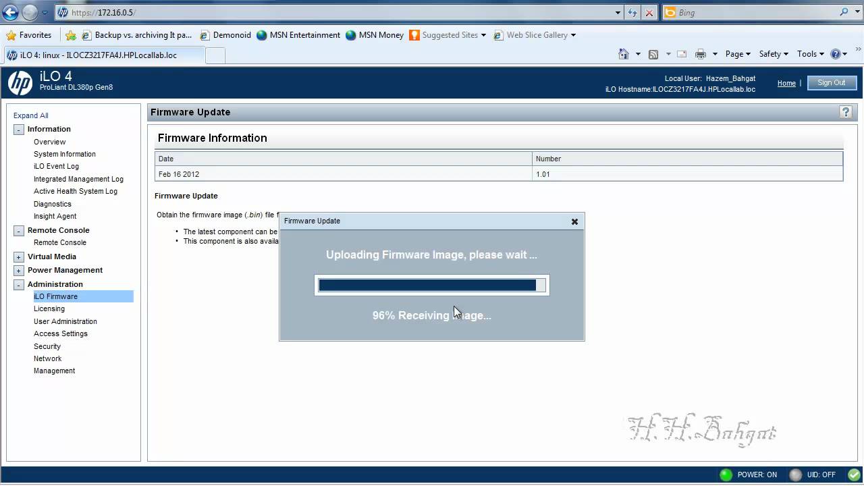This screenshot has width=864, height=486.
Task: Open the recent pages dropdown arrow
Action: coord(45,13)
